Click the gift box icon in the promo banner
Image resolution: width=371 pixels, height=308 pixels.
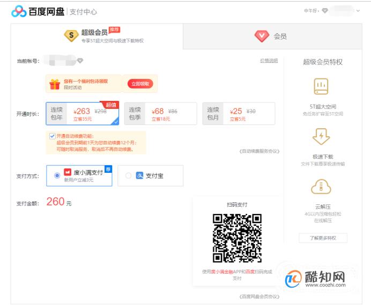(x=55, y=84)
